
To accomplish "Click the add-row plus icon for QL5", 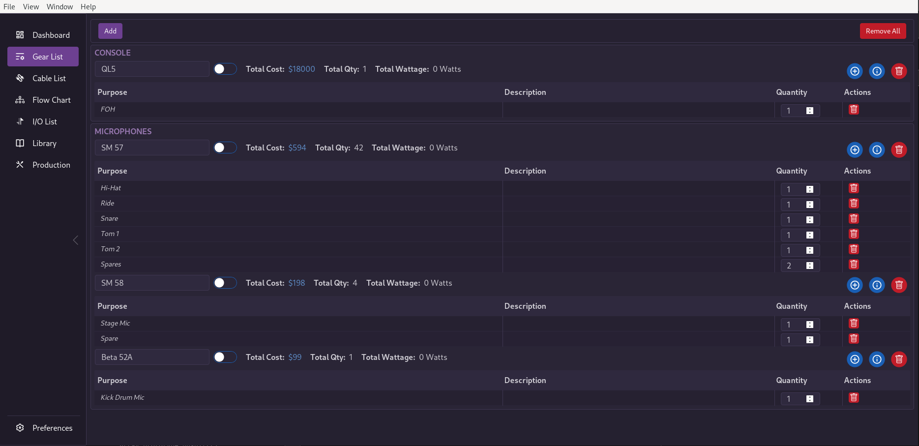I will click(855, 71).
